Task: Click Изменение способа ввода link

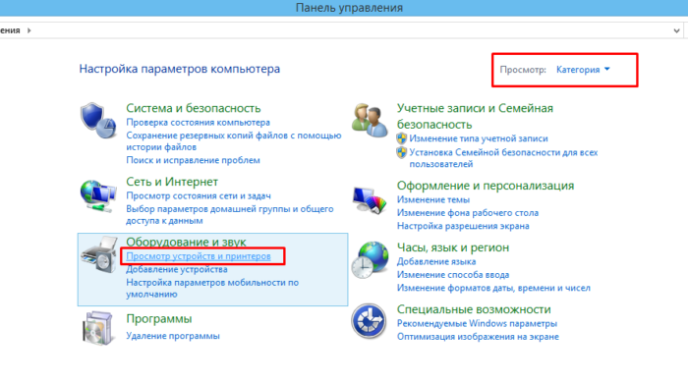Action: 453,275
